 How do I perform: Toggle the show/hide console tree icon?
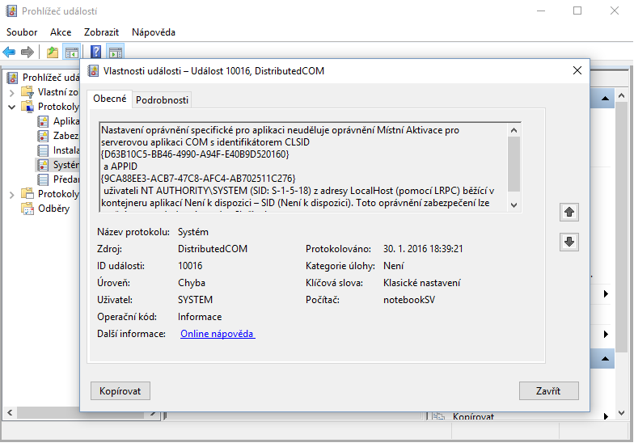pyautogui.click(x=71, y=53)
